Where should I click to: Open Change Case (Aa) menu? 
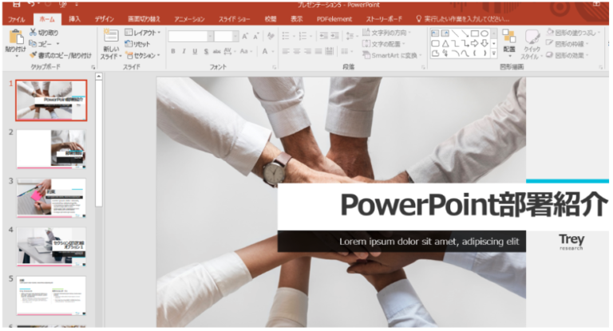tap(245, 51)
